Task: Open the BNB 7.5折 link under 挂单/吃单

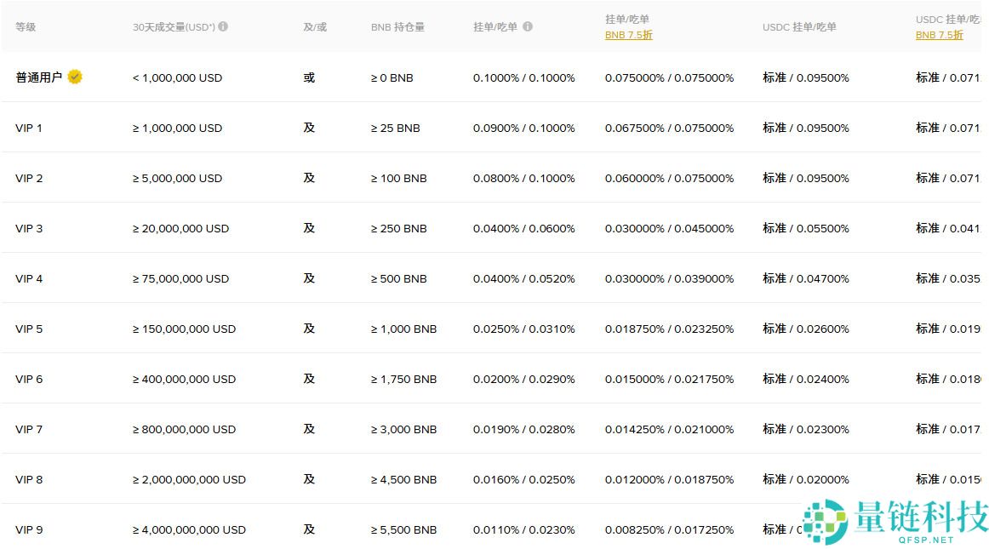Action: pos(628,35)
